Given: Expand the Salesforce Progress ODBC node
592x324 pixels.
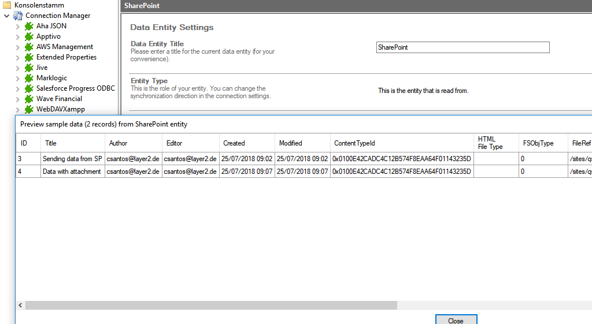Looking at the screenshot, I should 17,89.
